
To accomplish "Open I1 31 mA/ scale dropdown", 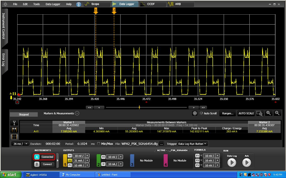I will pyautogui.click(x=87, y=160).
